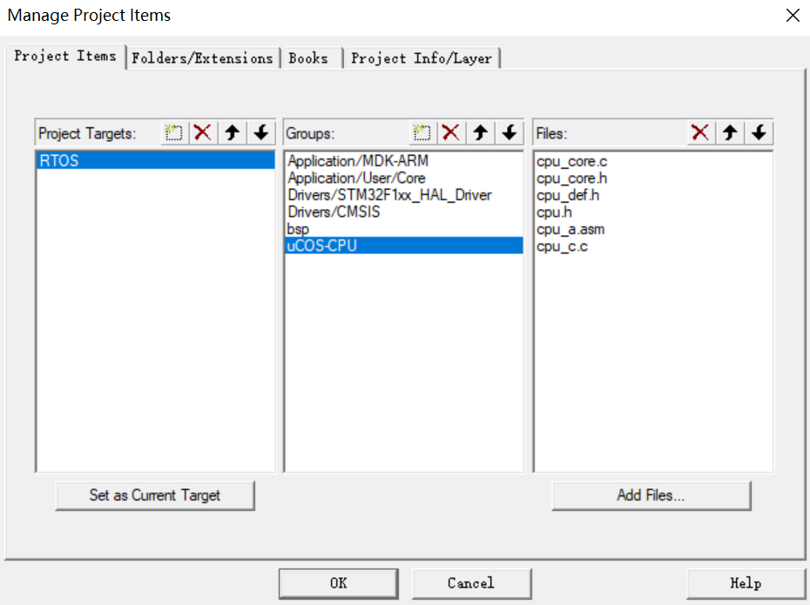Select the RTOS project target
Image resolution: width=810 pixels, height=605 pixels.
pos(156,160)
